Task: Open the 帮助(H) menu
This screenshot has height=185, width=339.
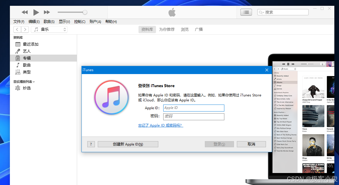Action: coord(111,21)
